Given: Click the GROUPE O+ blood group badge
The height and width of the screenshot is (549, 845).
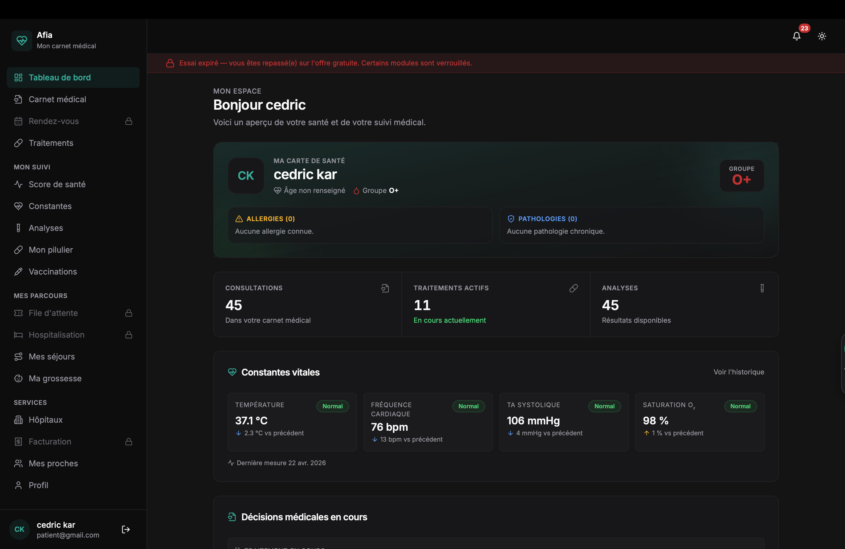Looking at the screenshot, I should pyautogui.click(x=742, y=175).
